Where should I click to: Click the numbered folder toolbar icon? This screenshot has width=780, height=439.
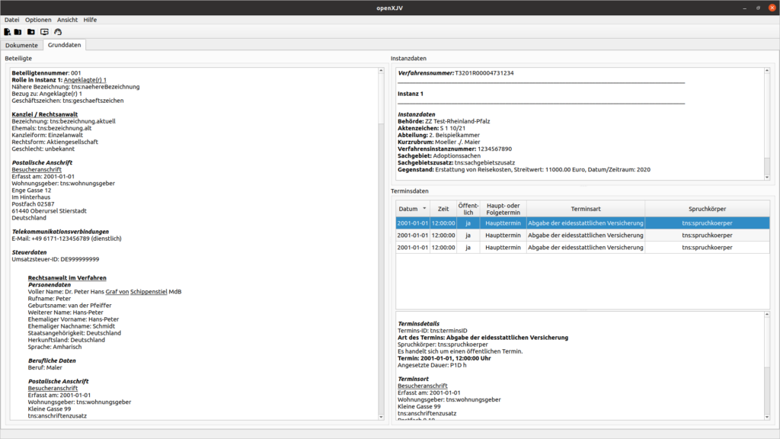pos(18,32)
